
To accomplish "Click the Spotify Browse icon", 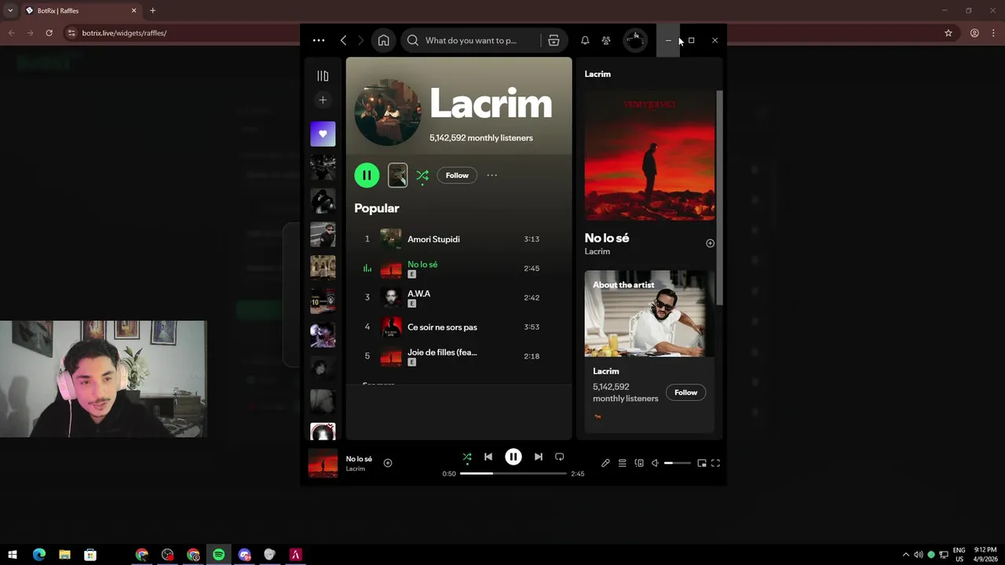I will coord(554,40).
